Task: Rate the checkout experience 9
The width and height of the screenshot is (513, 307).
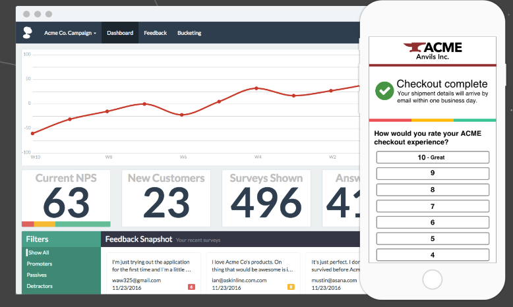Action: point(433,173)
